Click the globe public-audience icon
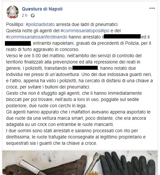Viewport: 160px width, 175px height. [x=33, y=15]
